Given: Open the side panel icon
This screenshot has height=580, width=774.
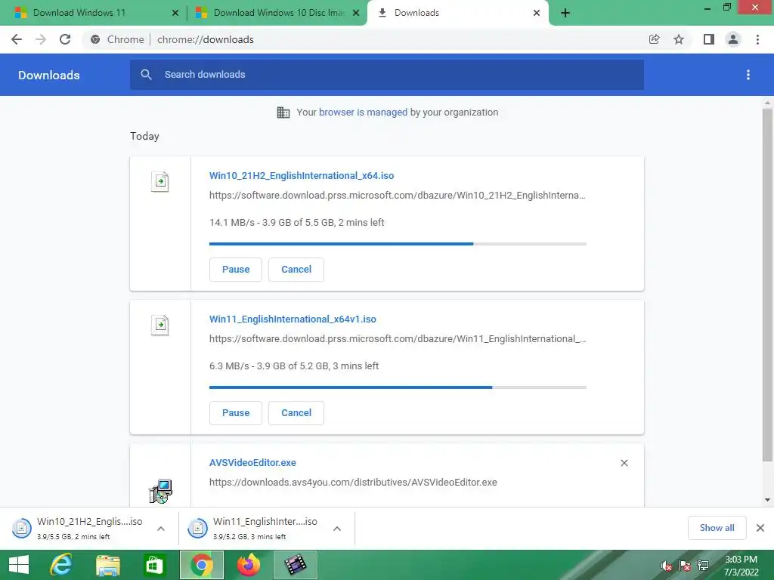Looking at the screenshot, I should click(x=709, y=39).
